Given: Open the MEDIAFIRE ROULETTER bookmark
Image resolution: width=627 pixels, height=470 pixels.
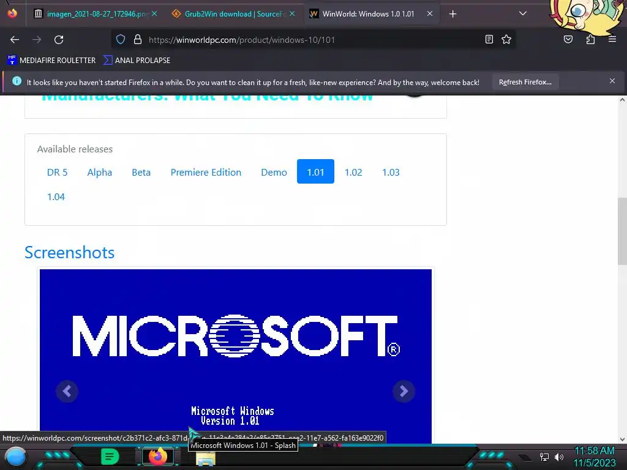Looking at the screenshot, I should click(51, 61).
